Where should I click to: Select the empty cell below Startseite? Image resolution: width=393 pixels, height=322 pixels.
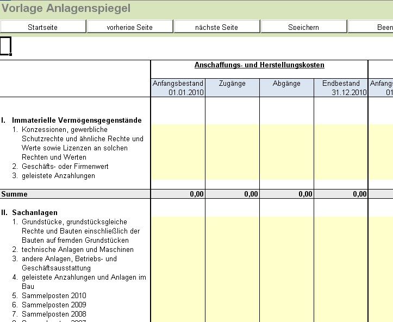tap(5, 46)
